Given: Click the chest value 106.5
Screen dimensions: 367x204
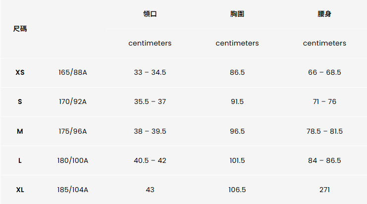Looking at the screenshot, I should [x=237, y=190].
